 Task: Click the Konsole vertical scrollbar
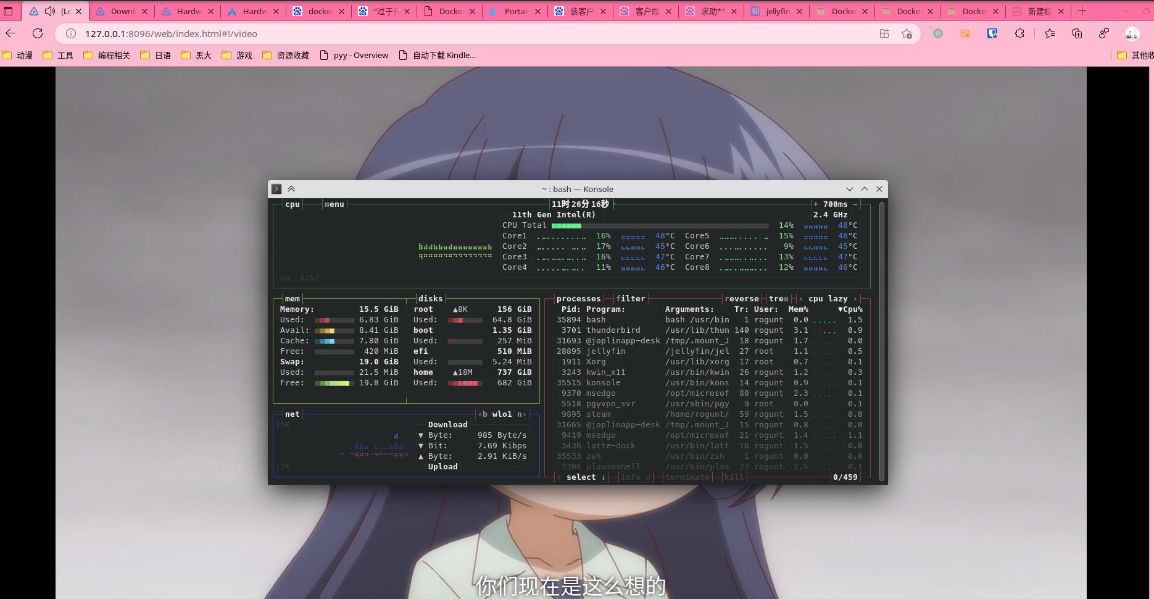point(882,341)
